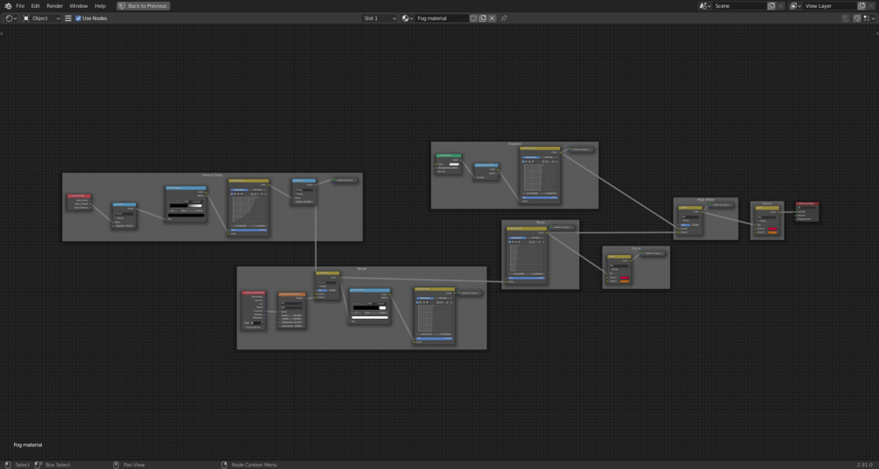Open the Object shader type dropdown
The height and width of the screenshot is (469, 879).
coord(41,18)
